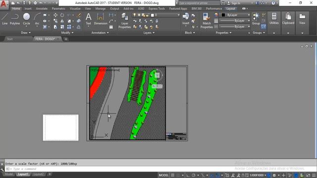317x178 pixels.
Task: Switch to the Model layout tab
Action: point(8,174)
